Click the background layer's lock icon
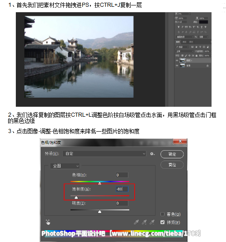226x242 pixels. coord(207,66)
